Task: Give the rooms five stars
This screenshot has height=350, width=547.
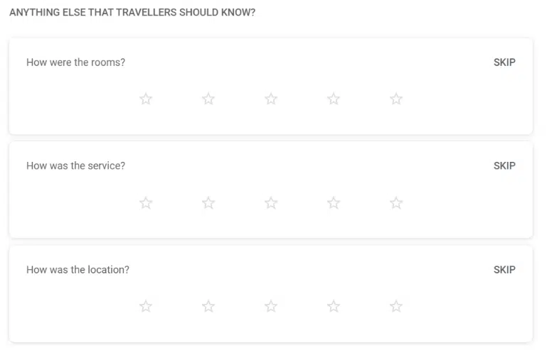Action: point(396,99)
